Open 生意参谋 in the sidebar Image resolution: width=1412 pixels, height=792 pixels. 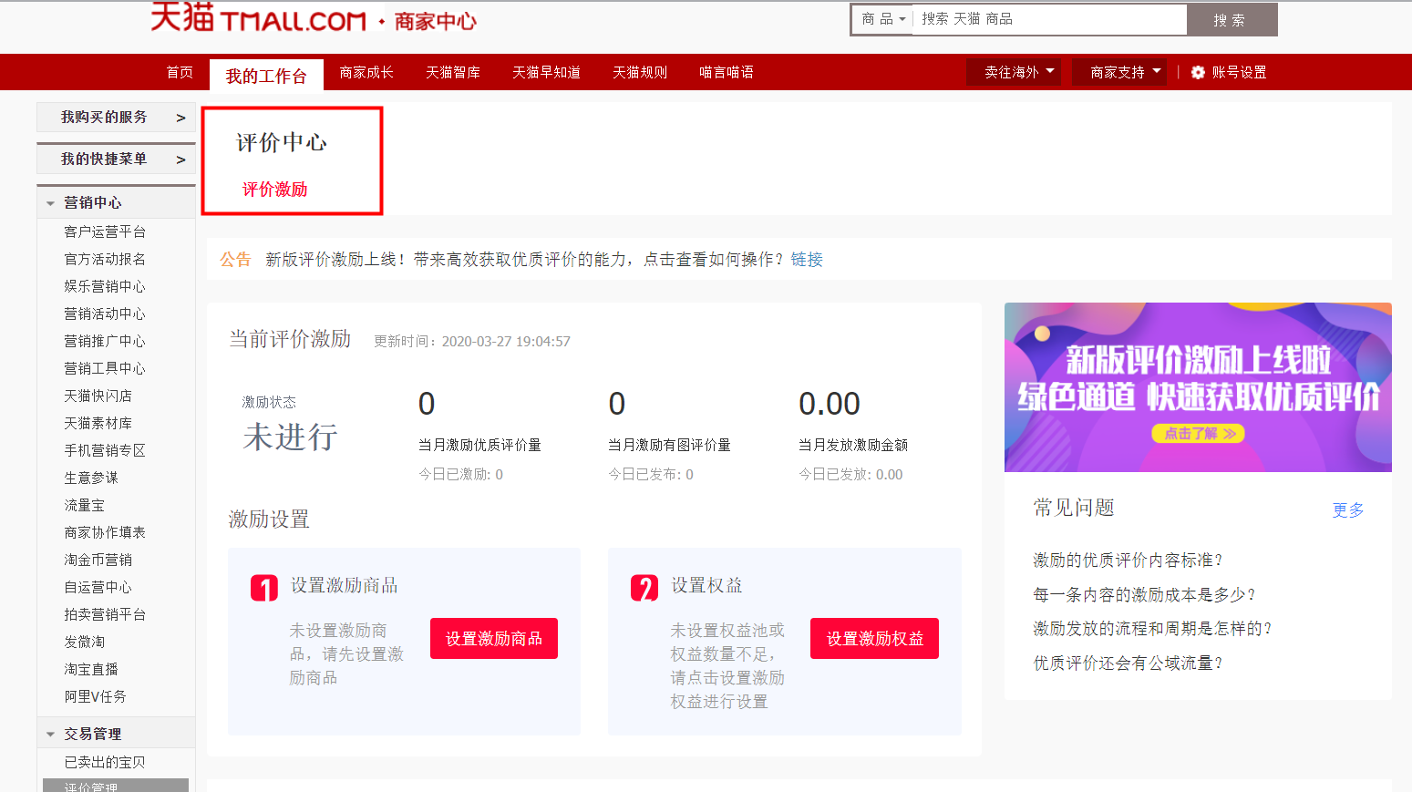[91, 478]
